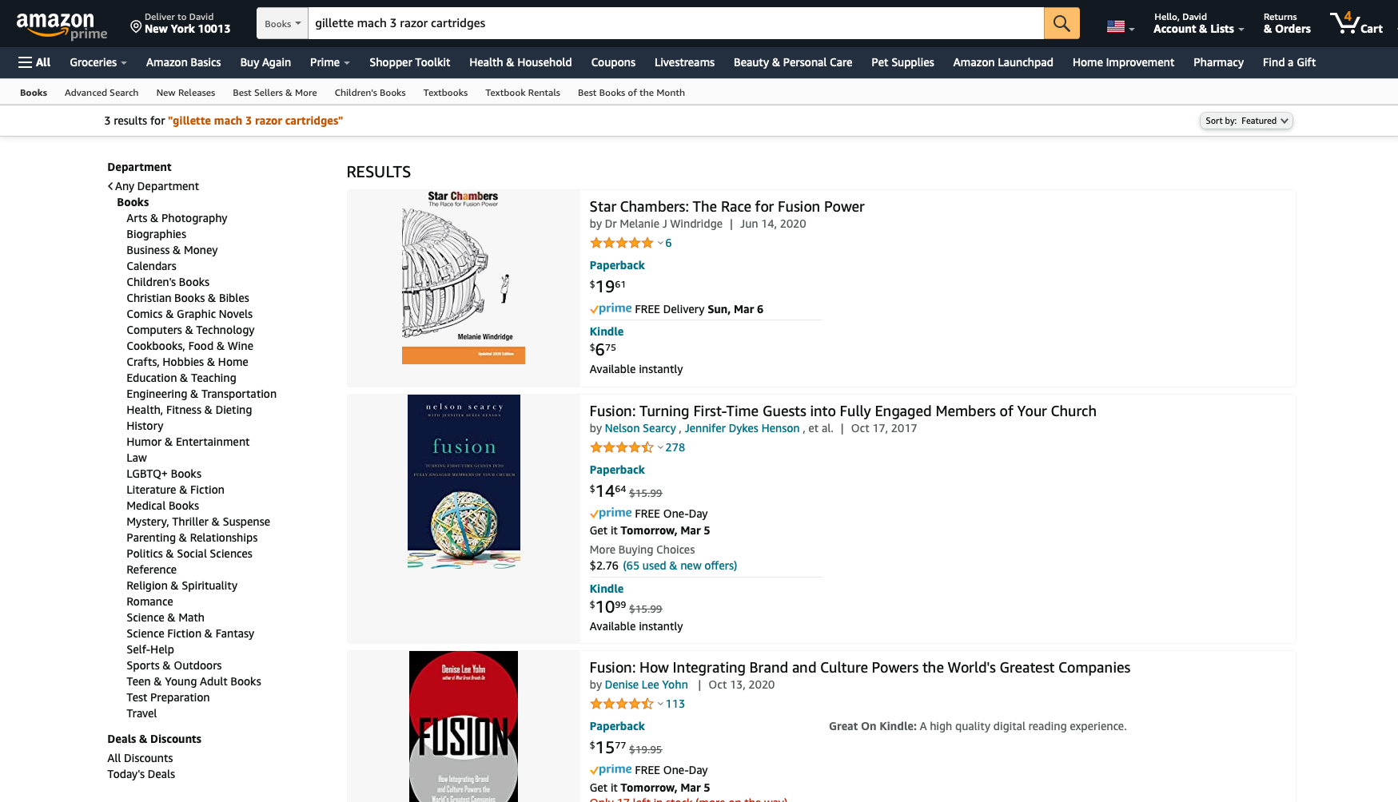Image resolution: width=1398 pixels, height=802 pixels.
Task: Click the star rating of Star Chambers
Action: (x=621, y=243)
